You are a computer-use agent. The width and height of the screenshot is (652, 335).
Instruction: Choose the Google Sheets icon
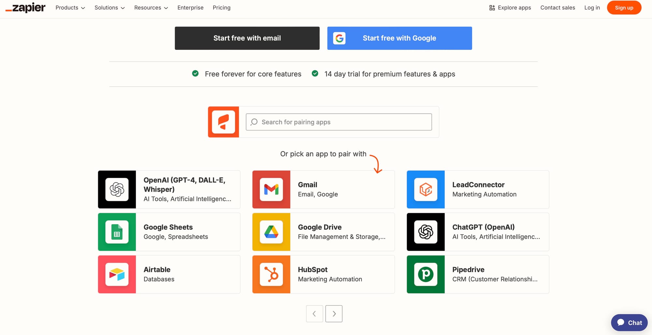coord(117,232)
